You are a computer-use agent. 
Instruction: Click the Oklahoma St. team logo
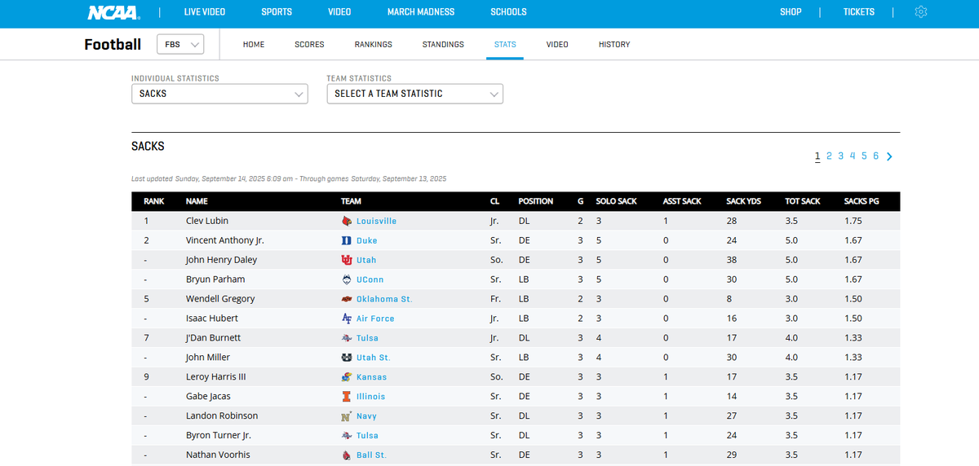(x=347, y=299)
